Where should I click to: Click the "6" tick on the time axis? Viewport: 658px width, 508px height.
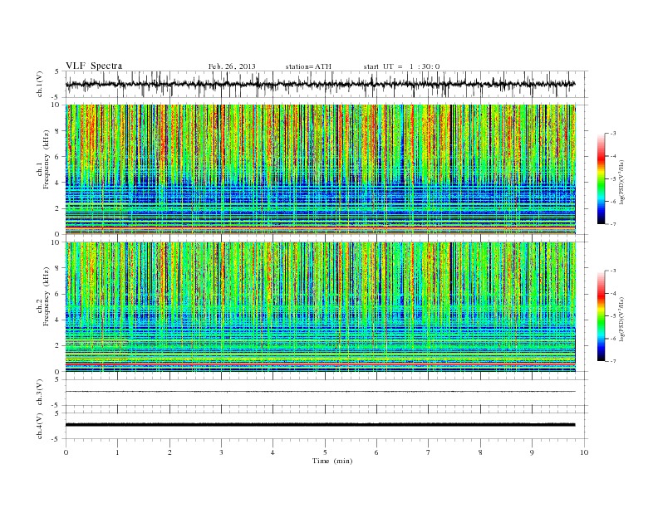(377, 452)
